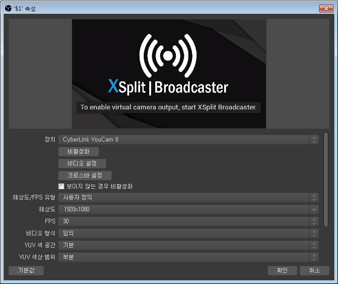Screen dimensions: 338x284
Task: Click the 기본값 defaults button
Action: coord(26,270)
